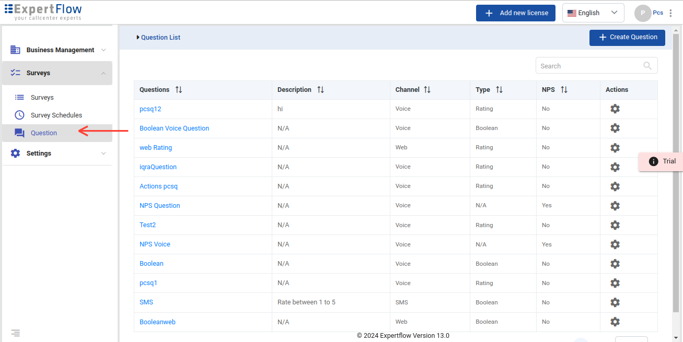Toggle sorting on the Channel column

tap(427, 90)
